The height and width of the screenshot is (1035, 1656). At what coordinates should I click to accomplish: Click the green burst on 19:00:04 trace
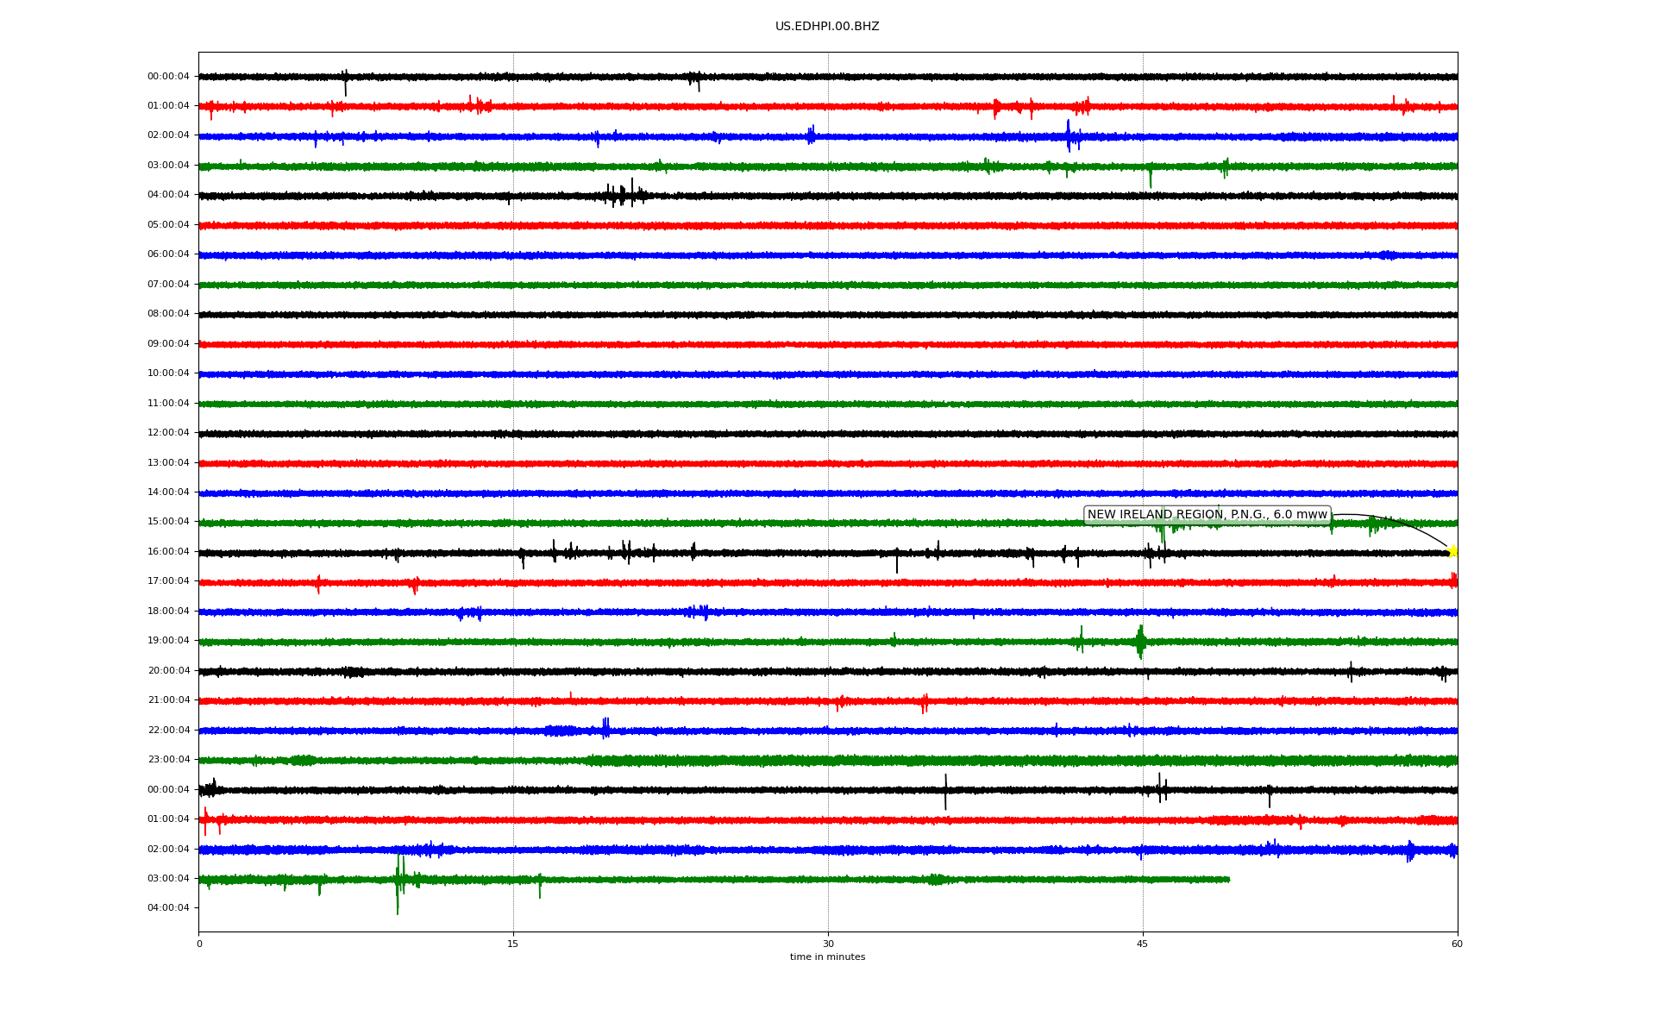coord(1140,642)
